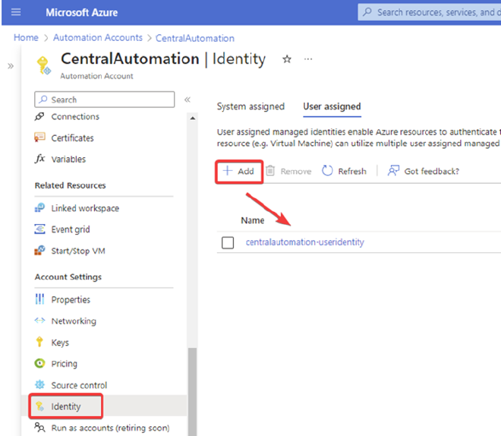The height and width of the screenshot is (436, 501).
Task: Click the Remove trash can icon
Action: [x=270, y=171]
